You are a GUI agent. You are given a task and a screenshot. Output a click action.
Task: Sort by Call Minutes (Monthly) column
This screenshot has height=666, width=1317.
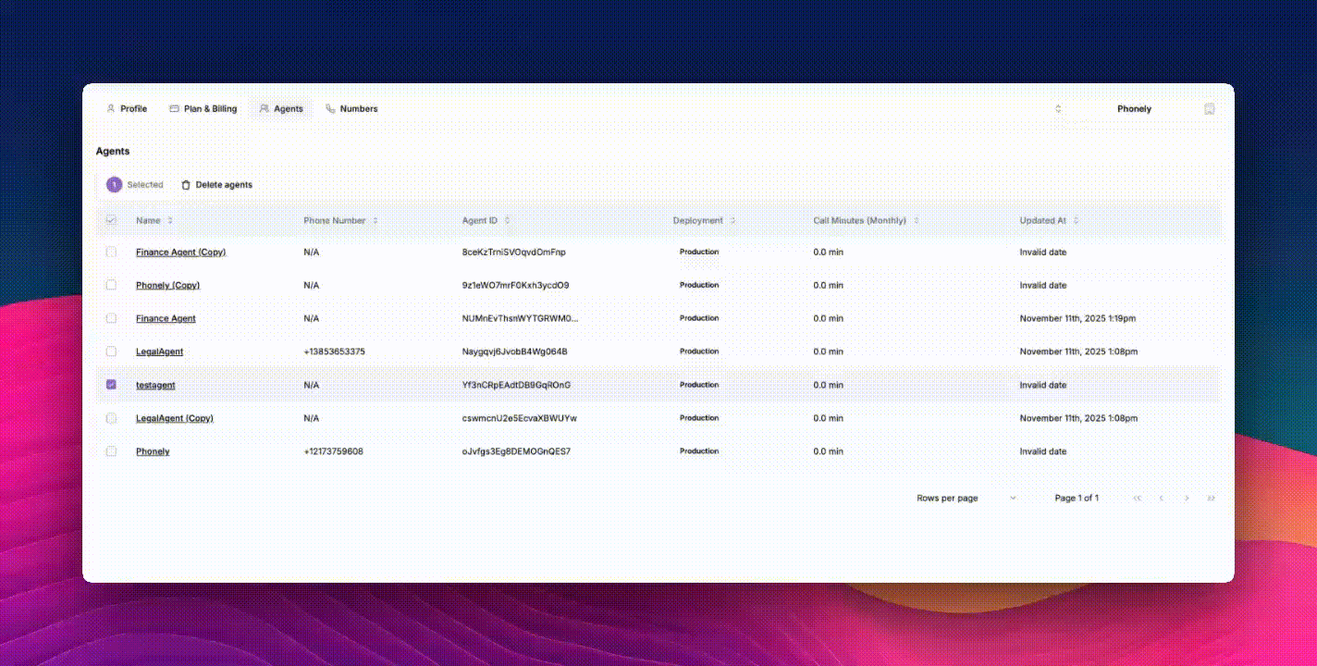(867, 221)
